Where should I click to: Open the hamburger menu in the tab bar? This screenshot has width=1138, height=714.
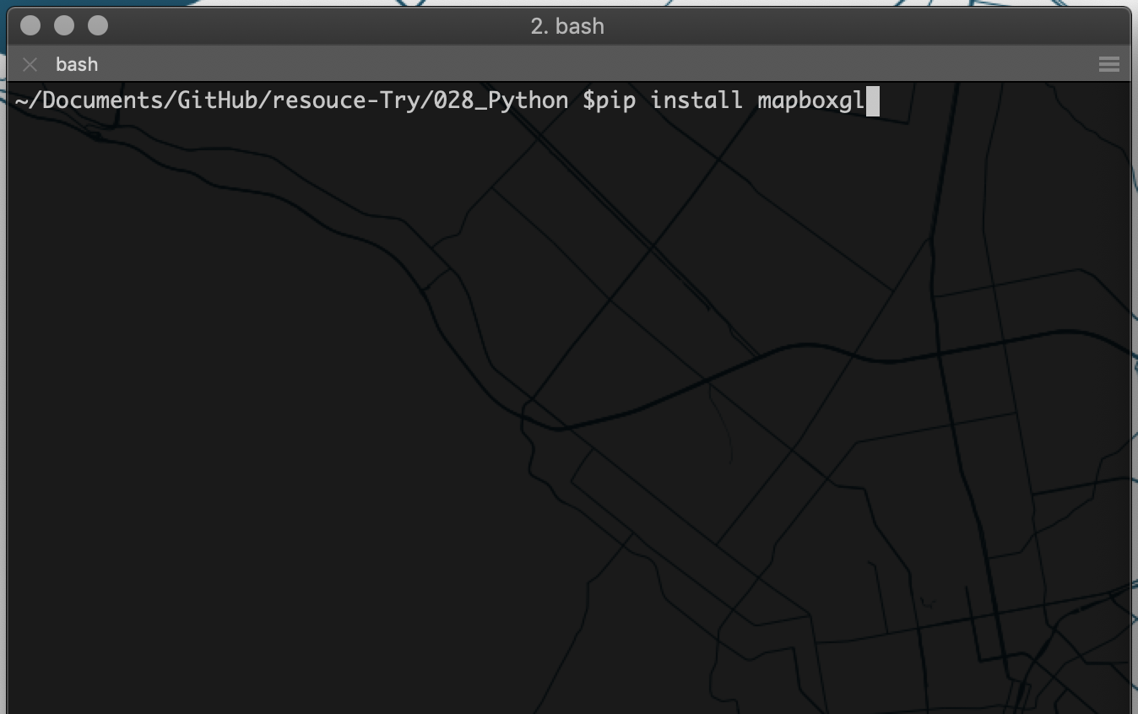[1109, 64]
